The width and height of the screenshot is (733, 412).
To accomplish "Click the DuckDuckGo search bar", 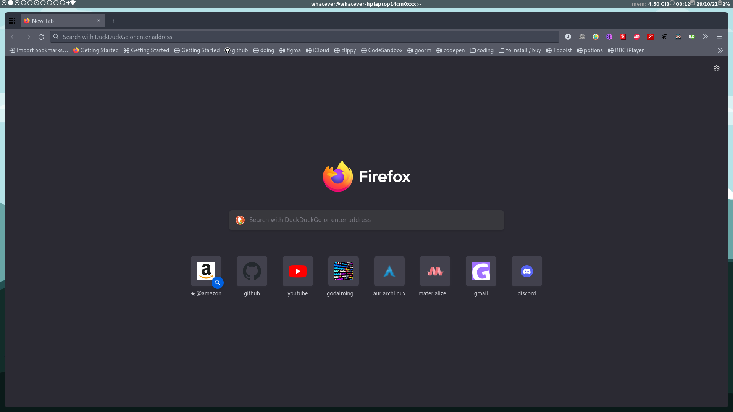I will (366, 220).
